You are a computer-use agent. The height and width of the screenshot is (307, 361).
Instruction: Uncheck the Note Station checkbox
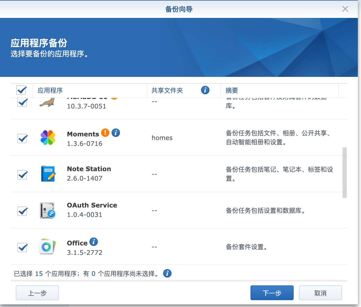[22, 175]
